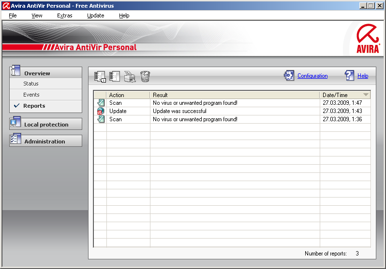This screenshot has height=269, width=386.
Task: Open the File menu
Action: click(x=13, y=15)
